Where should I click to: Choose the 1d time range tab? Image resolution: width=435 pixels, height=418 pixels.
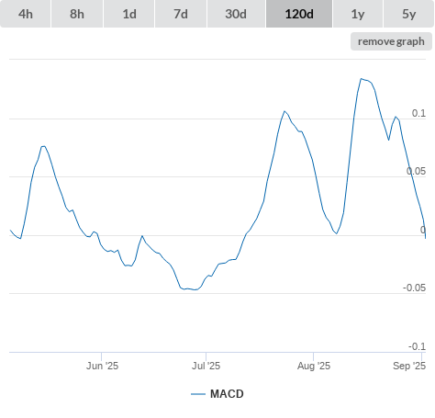(x=129, y=14)
